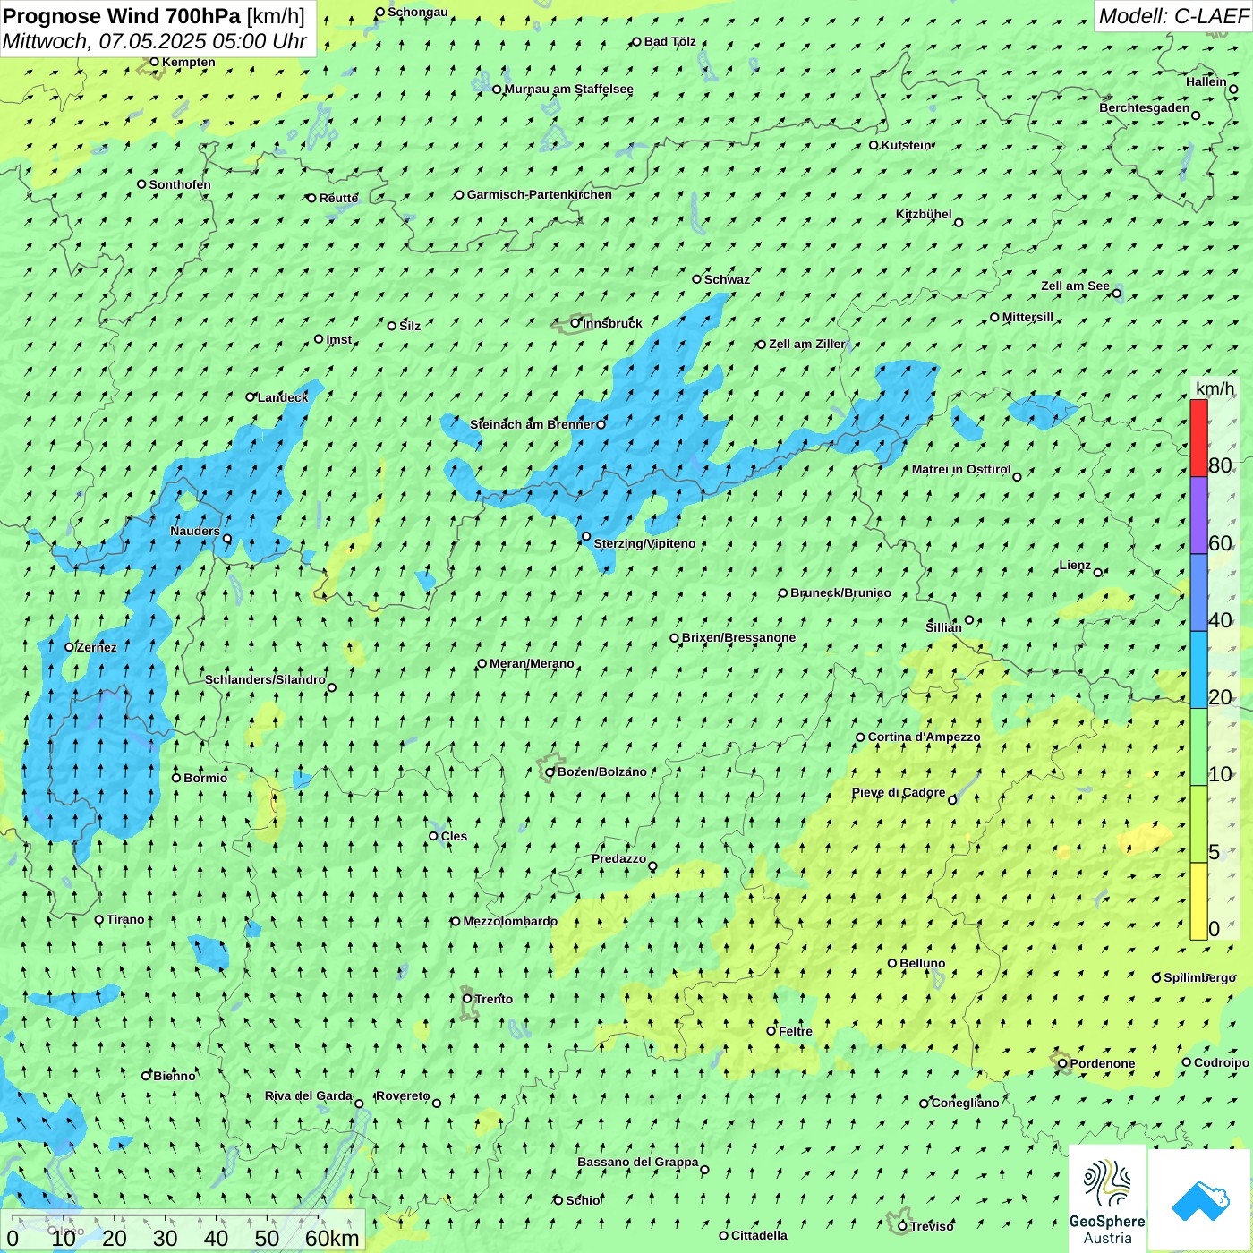1253x1253 pixels.
Task: Click the 'Mezzolombardo' label
Action: click(x=510, y=921)
